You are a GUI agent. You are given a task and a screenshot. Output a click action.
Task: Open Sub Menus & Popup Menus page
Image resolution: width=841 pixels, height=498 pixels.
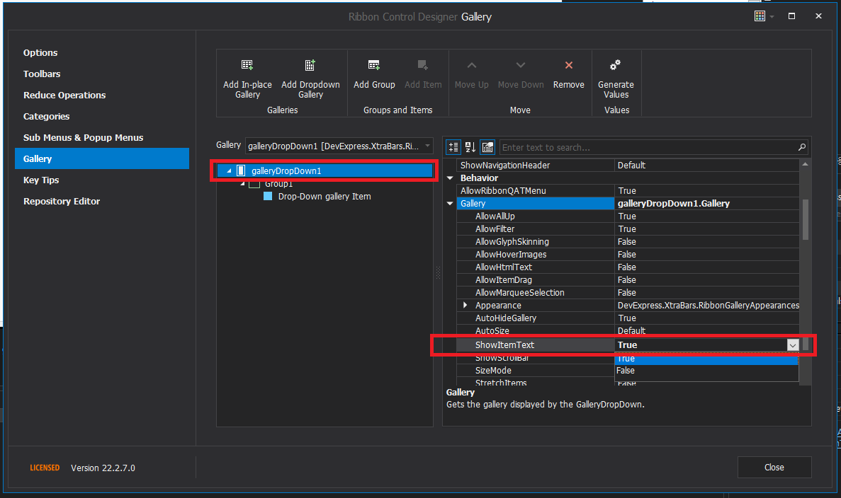[83, 138]
